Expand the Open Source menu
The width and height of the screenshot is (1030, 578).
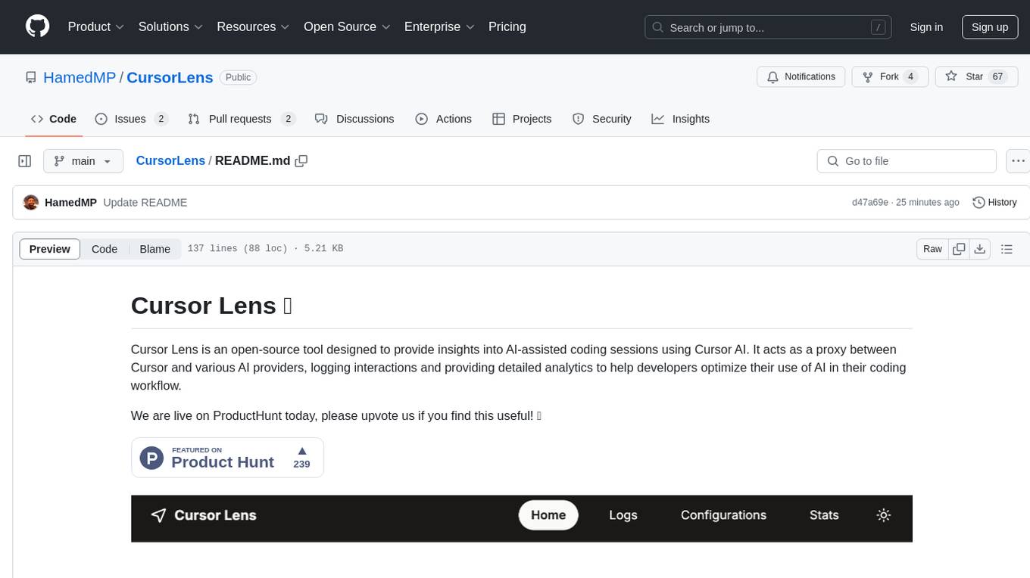pyautogui.click(x=346, y=26)
